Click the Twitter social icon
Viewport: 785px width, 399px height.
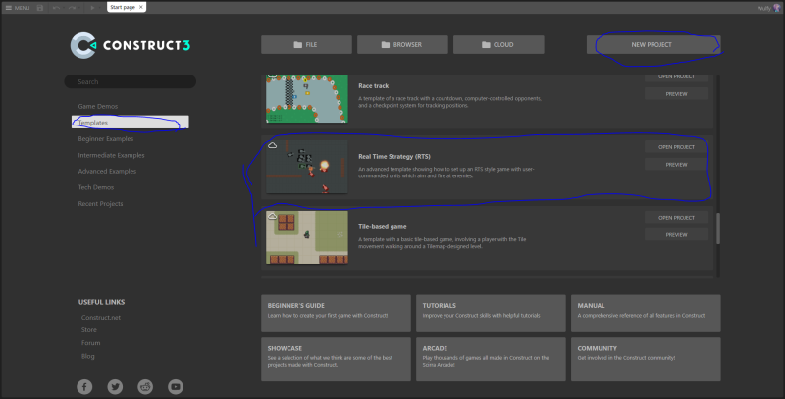coord(115,386)
